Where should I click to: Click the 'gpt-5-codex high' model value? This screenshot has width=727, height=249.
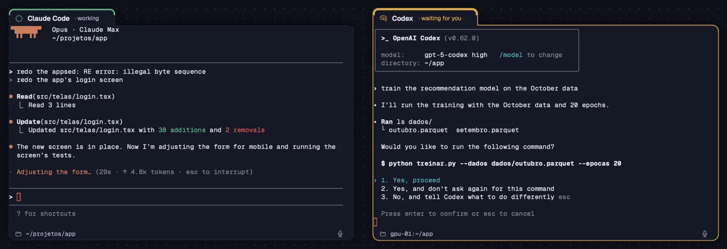pyautogui.click(x=456, y=55)
